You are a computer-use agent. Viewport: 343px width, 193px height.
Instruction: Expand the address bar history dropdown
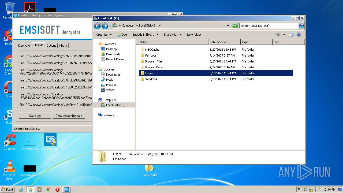(x=228, y=26)
